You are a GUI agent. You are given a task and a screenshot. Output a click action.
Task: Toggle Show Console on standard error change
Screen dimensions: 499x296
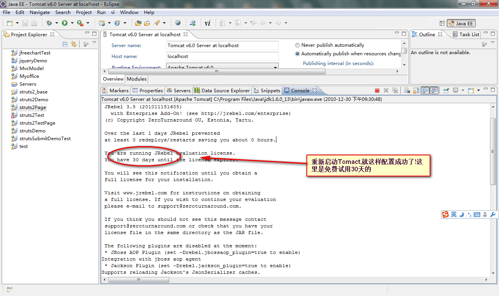pos(435,90)
